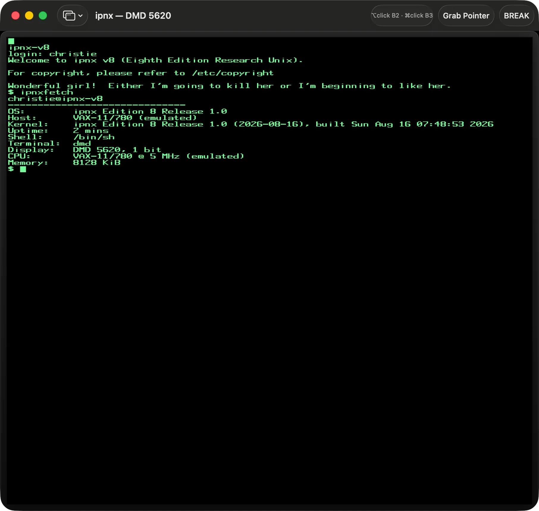
Task: Click the terminal cursor after the last $ prompt
Action: point(23,169)
